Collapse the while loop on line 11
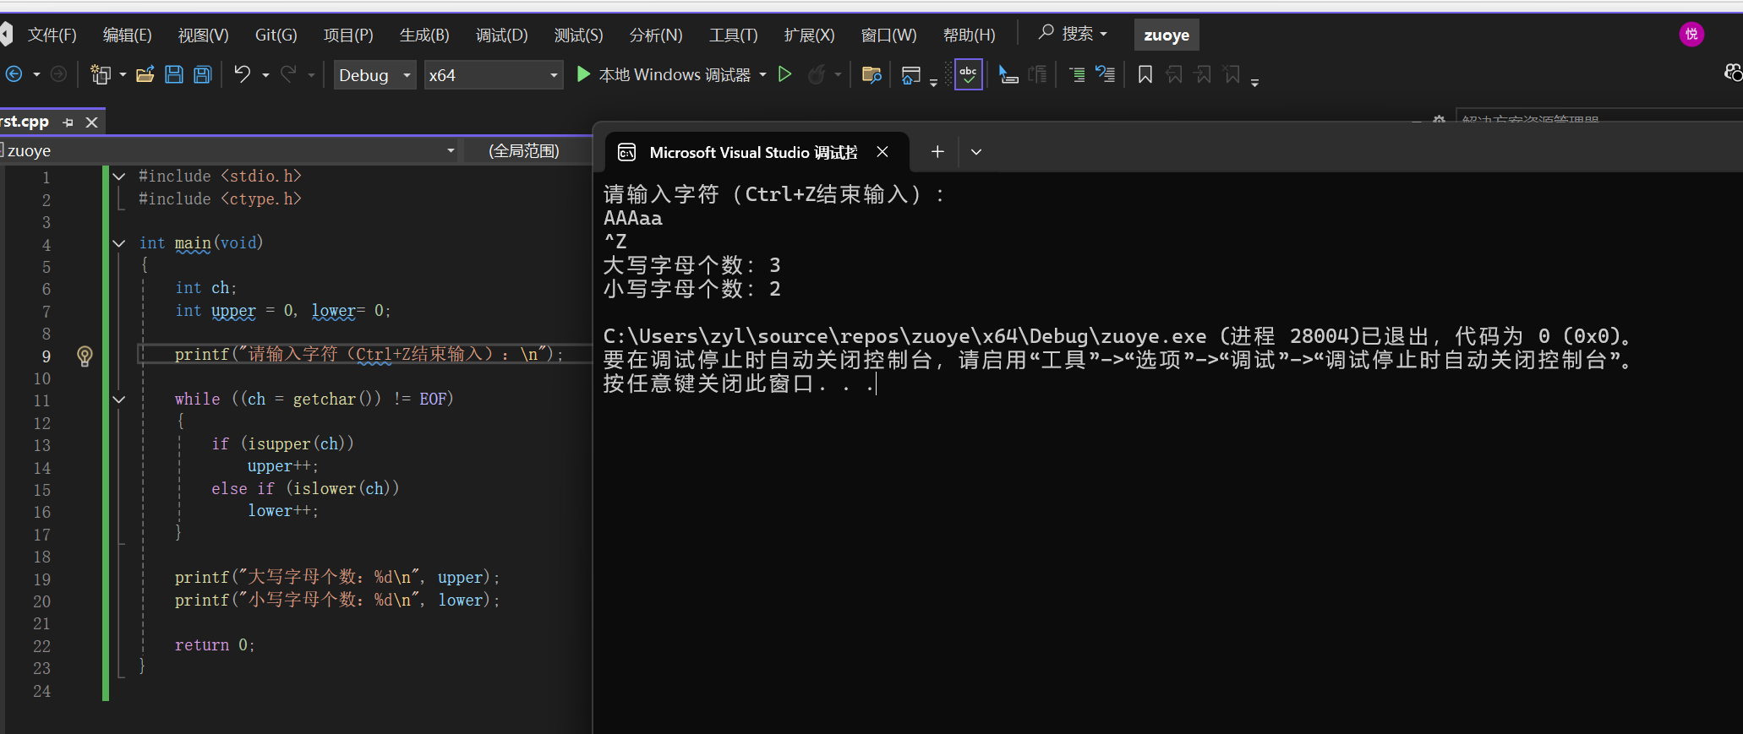1743x734 pixels. pos(119,400)
